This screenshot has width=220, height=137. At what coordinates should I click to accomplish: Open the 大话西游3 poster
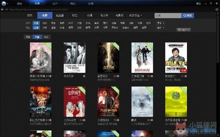(x=108, y=102)
